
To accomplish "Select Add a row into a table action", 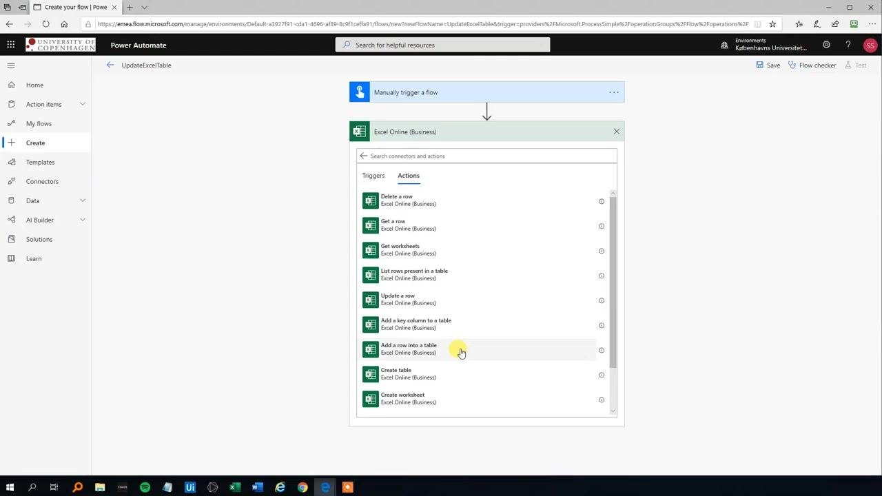I will pos(478,349).
